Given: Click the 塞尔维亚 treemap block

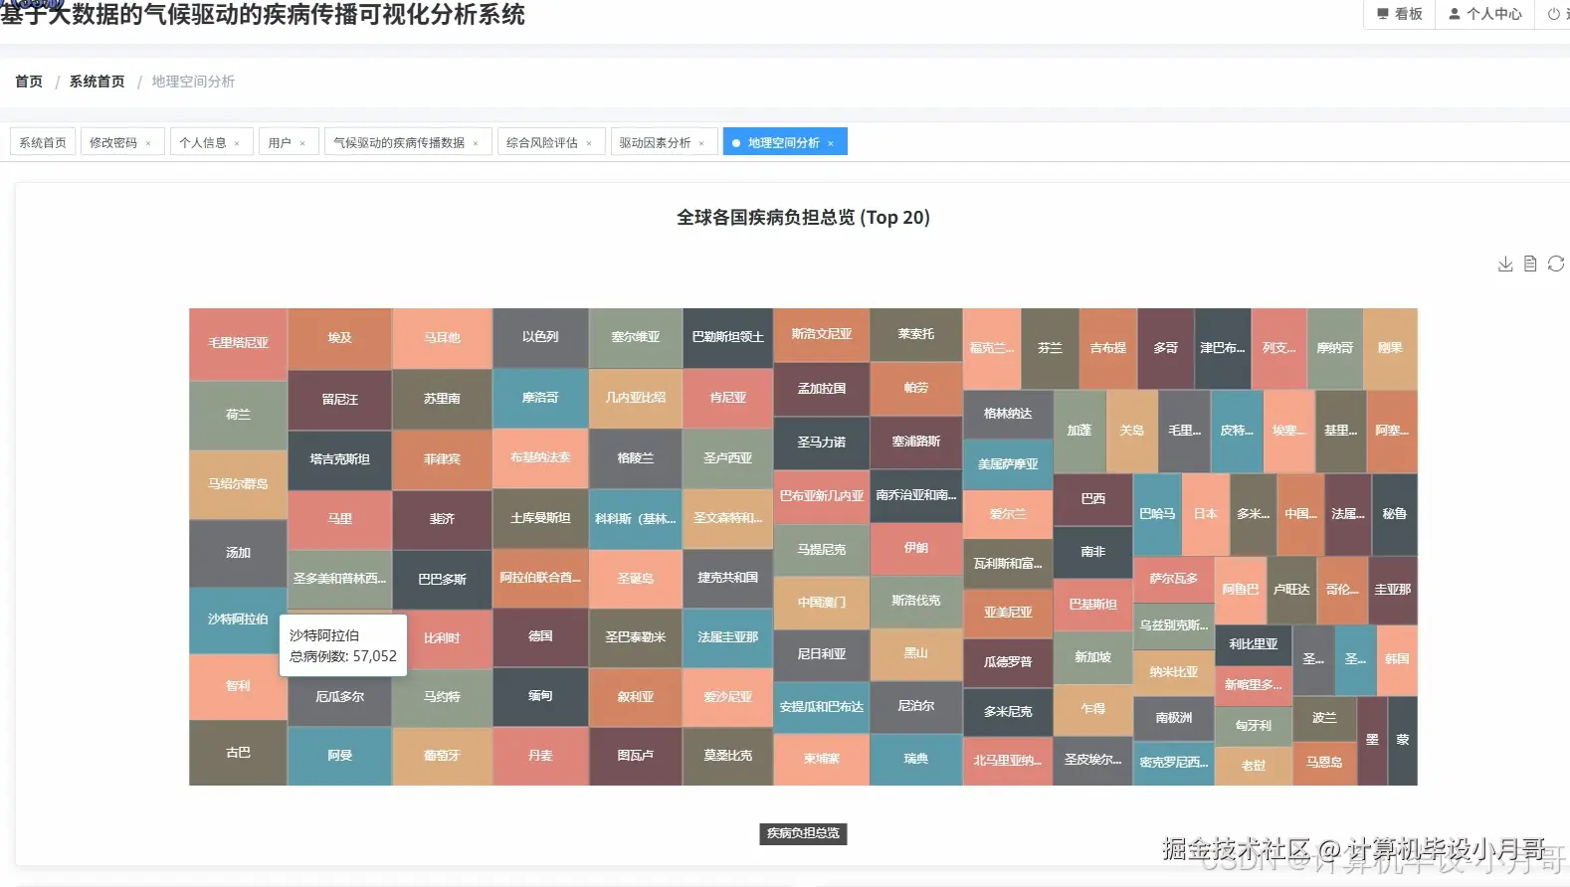Looking at the screenshot, I should click(636, 337).
